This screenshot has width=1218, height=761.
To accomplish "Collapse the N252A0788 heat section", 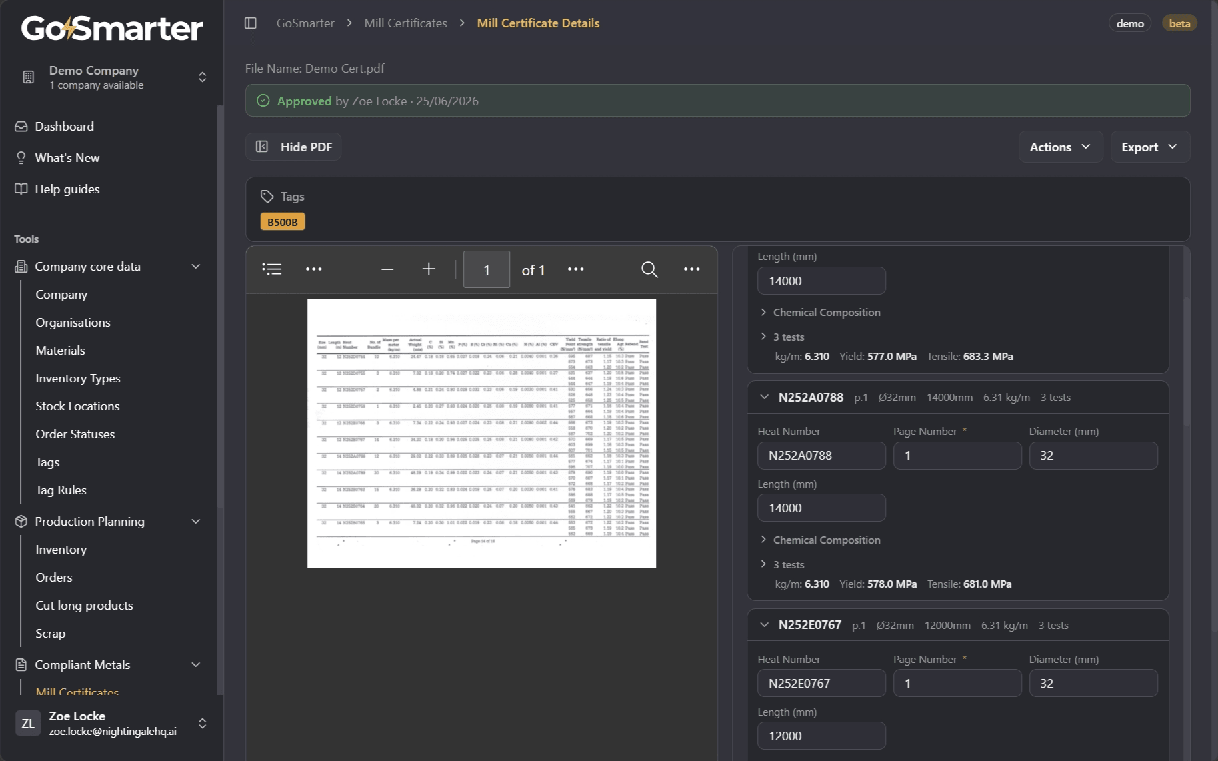I will coord(764,398).
